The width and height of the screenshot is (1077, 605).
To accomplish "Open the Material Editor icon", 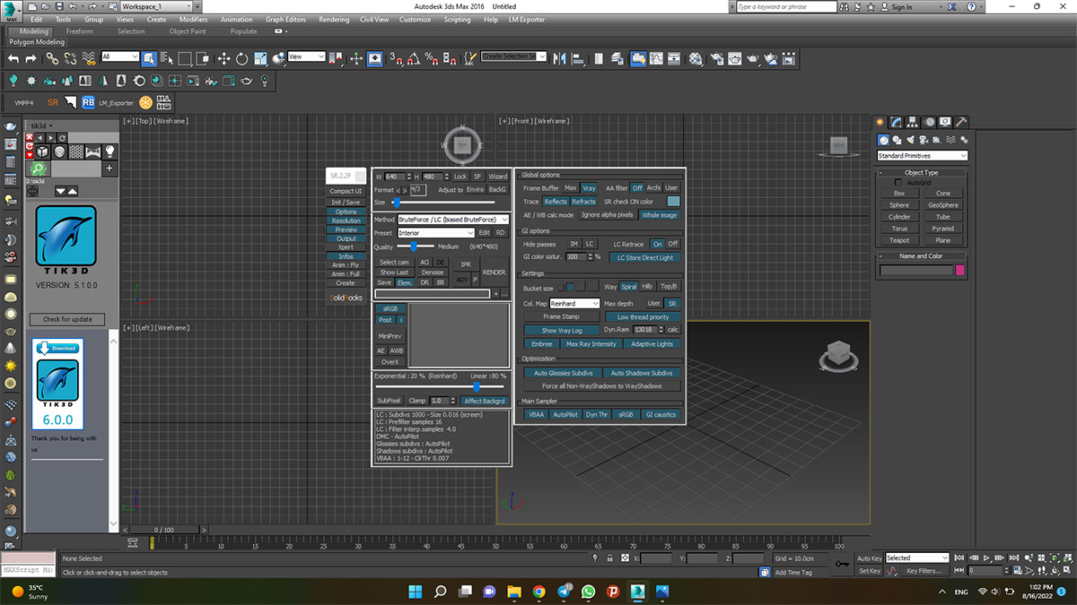I will coord(696,58).
